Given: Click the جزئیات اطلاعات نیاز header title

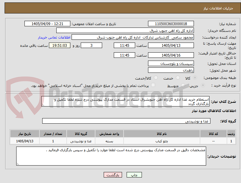Looking at the screenshot, I should click(218, 8).
